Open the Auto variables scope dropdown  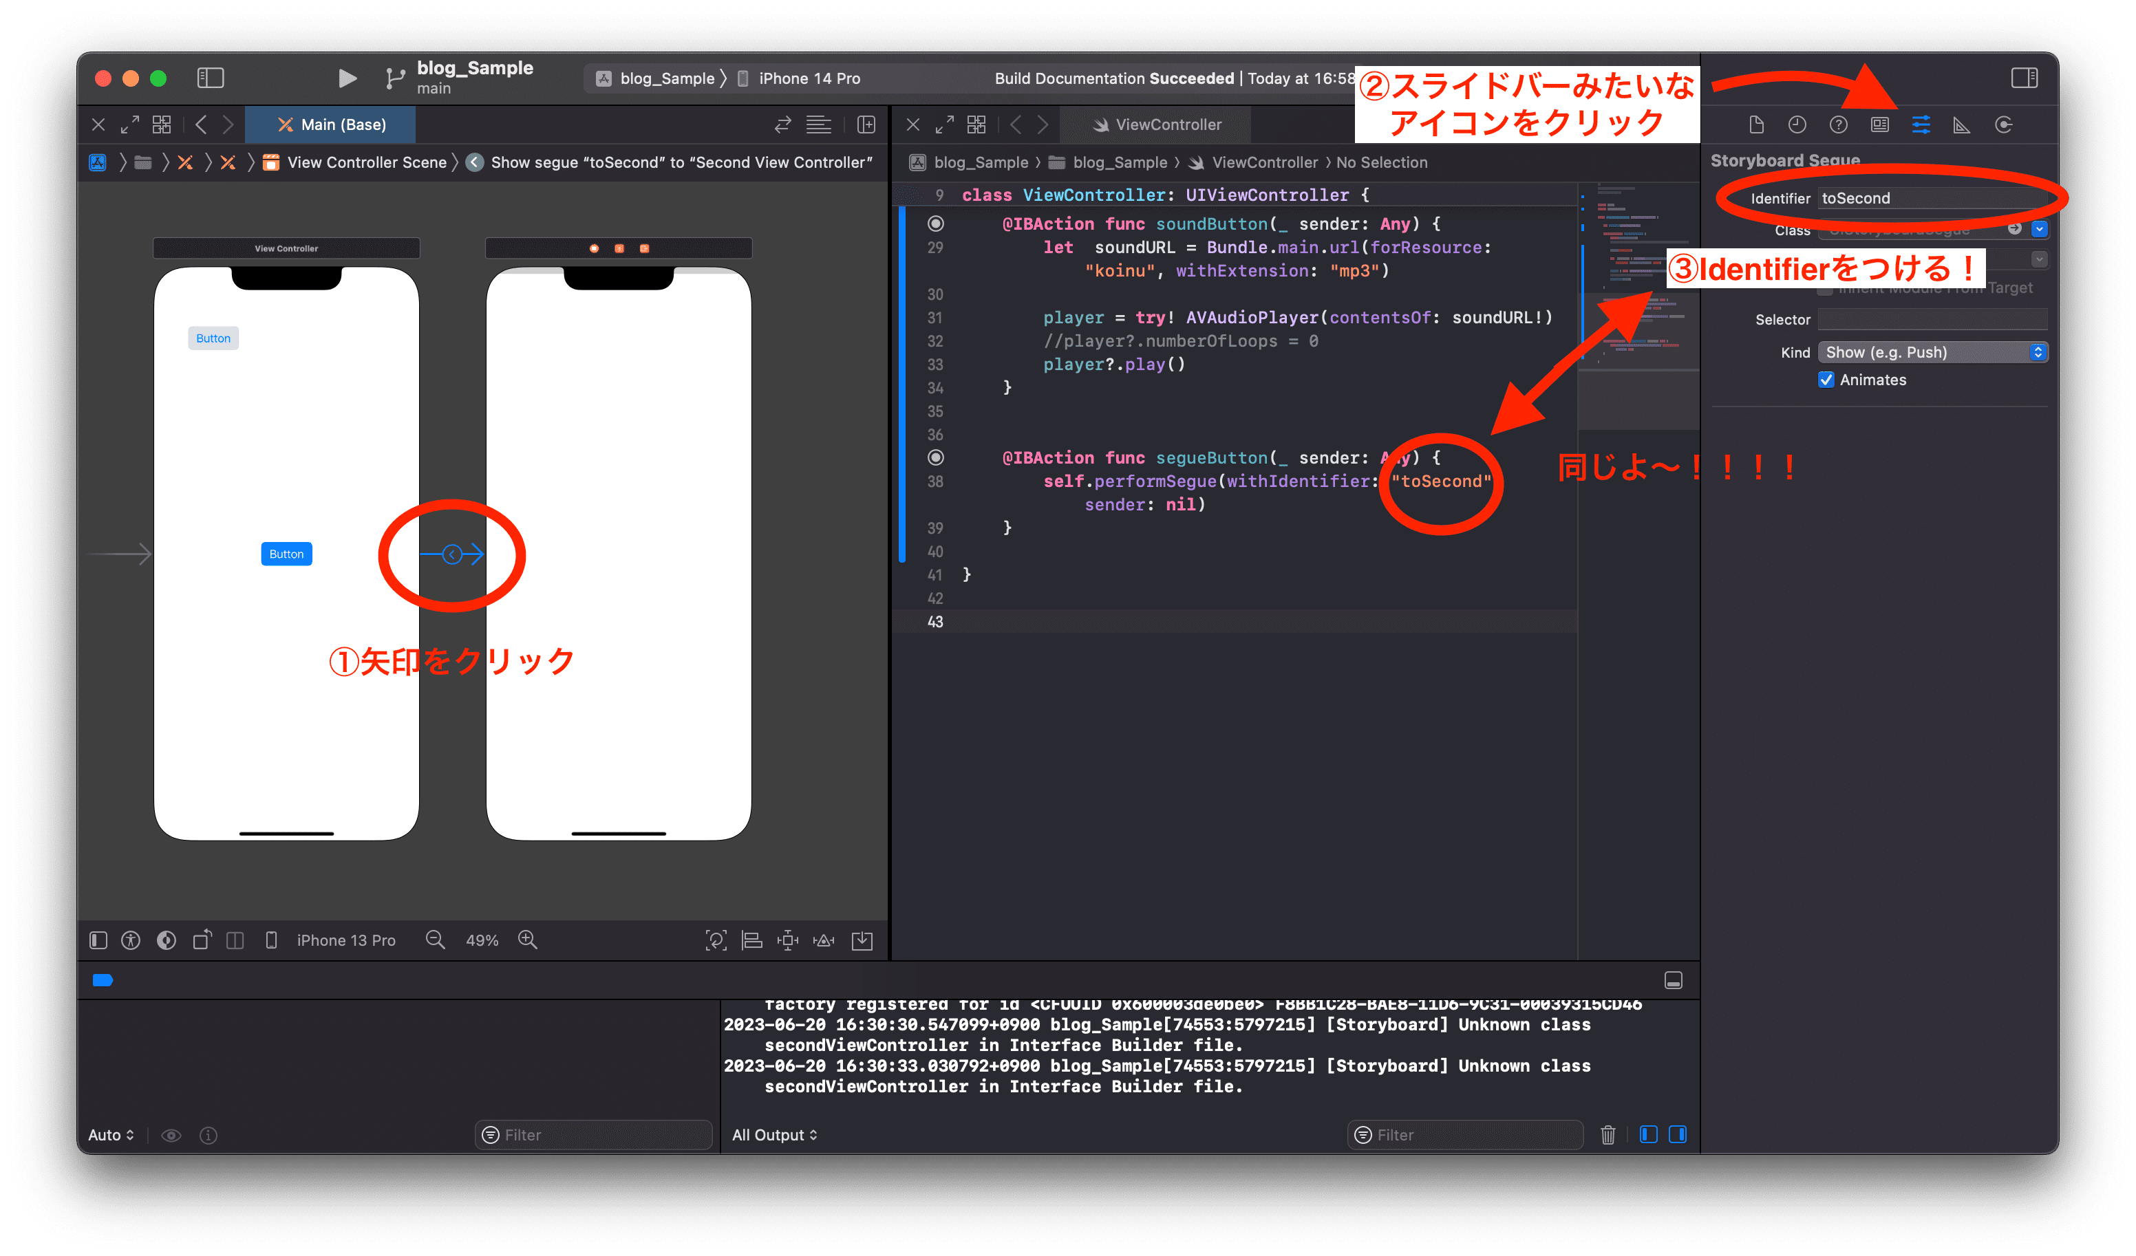click(x=111, y=1135)
